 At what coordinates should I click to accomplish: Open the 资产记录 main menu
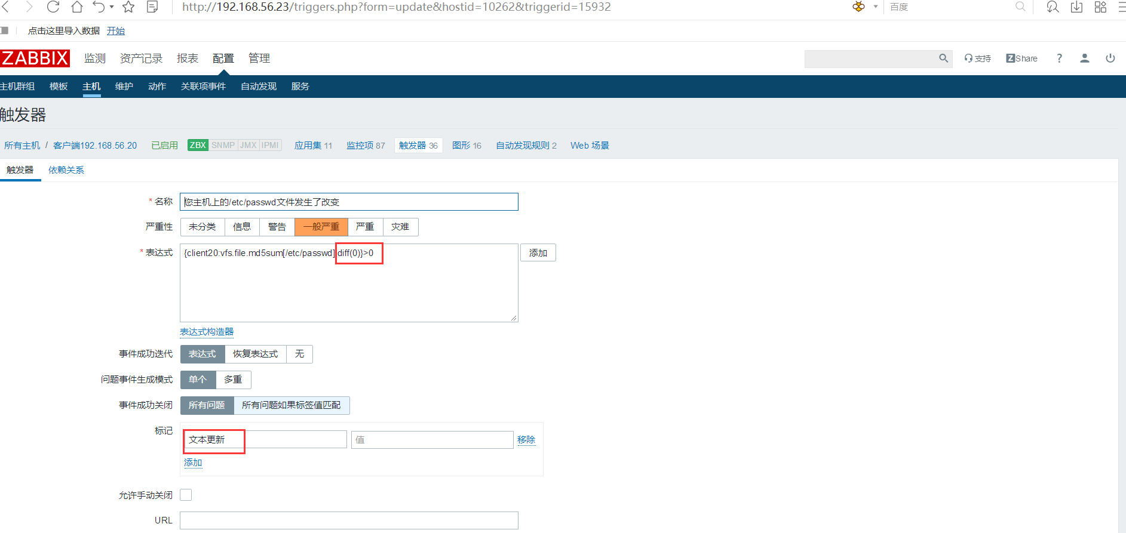[141, 58]
